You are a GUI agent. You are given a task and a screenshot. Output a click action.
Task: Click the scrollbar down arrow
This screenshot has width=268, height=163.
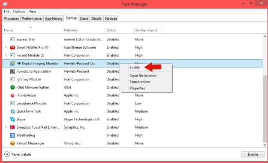pos(265,145)
